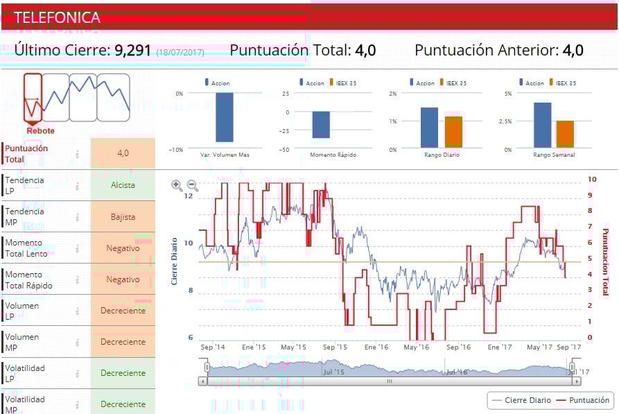Toggle Accion series in Var. Volumen Mes legend

click(x=217, y=83)
